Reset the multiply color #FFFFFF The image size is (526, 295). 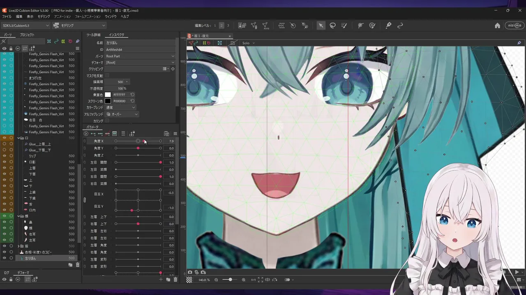click(x=132, y=95)
